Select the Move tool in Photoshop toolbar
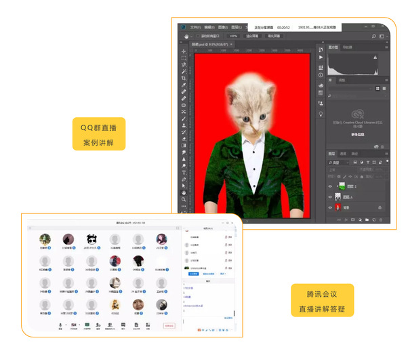The width and height of the screenshot is (406, 351). click(184, 51)
